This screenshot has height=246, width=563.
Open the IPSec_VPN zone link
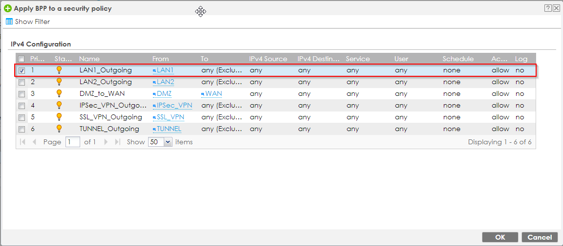tap(174, 105)
